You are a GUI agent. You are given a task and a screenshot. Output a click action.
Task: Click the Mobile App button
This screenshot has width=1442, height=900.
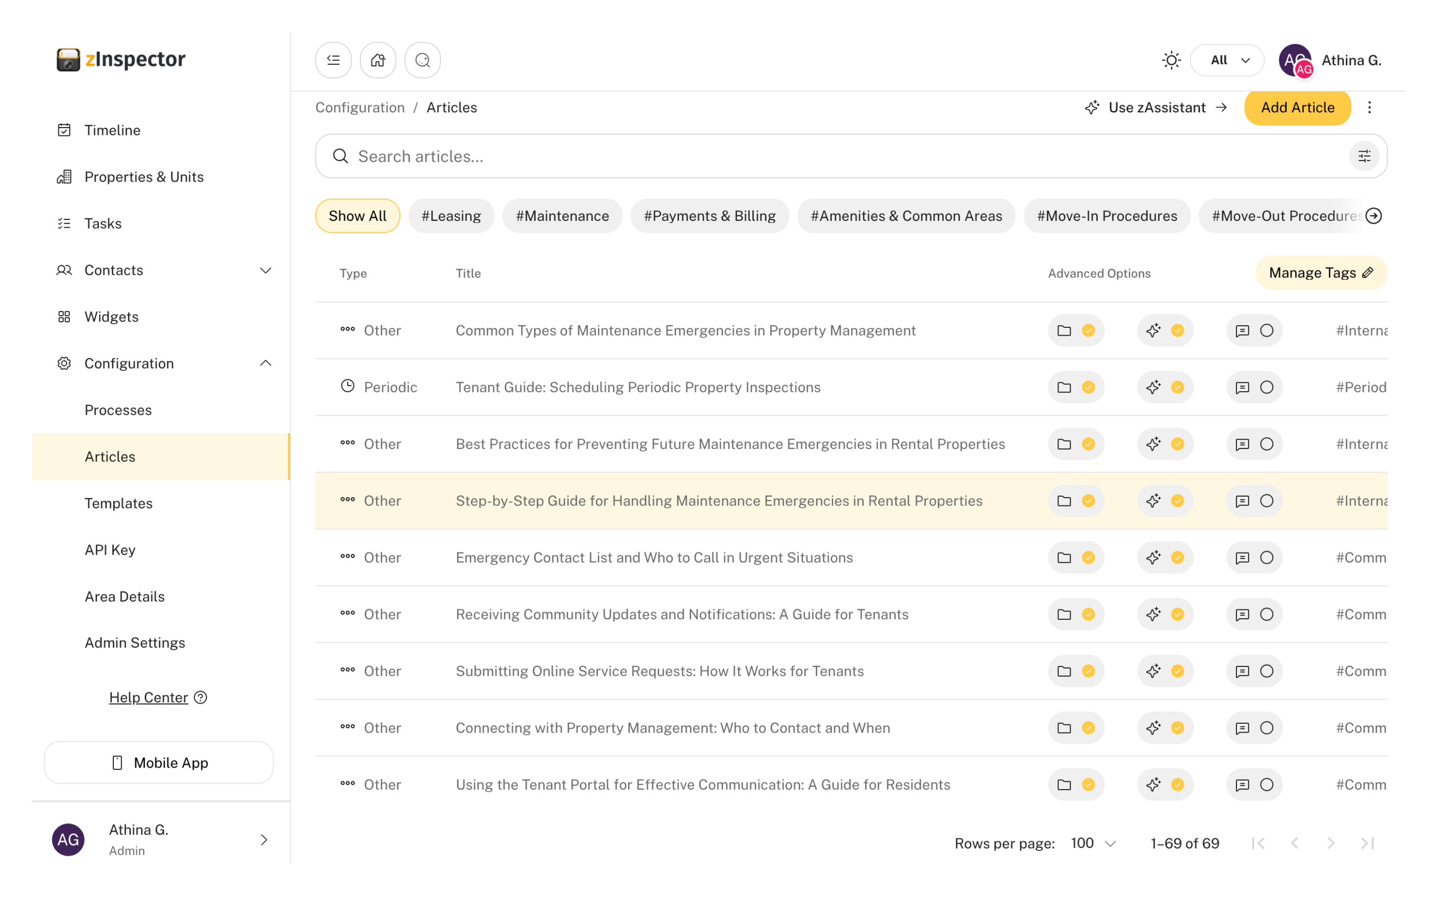(159, 764)
